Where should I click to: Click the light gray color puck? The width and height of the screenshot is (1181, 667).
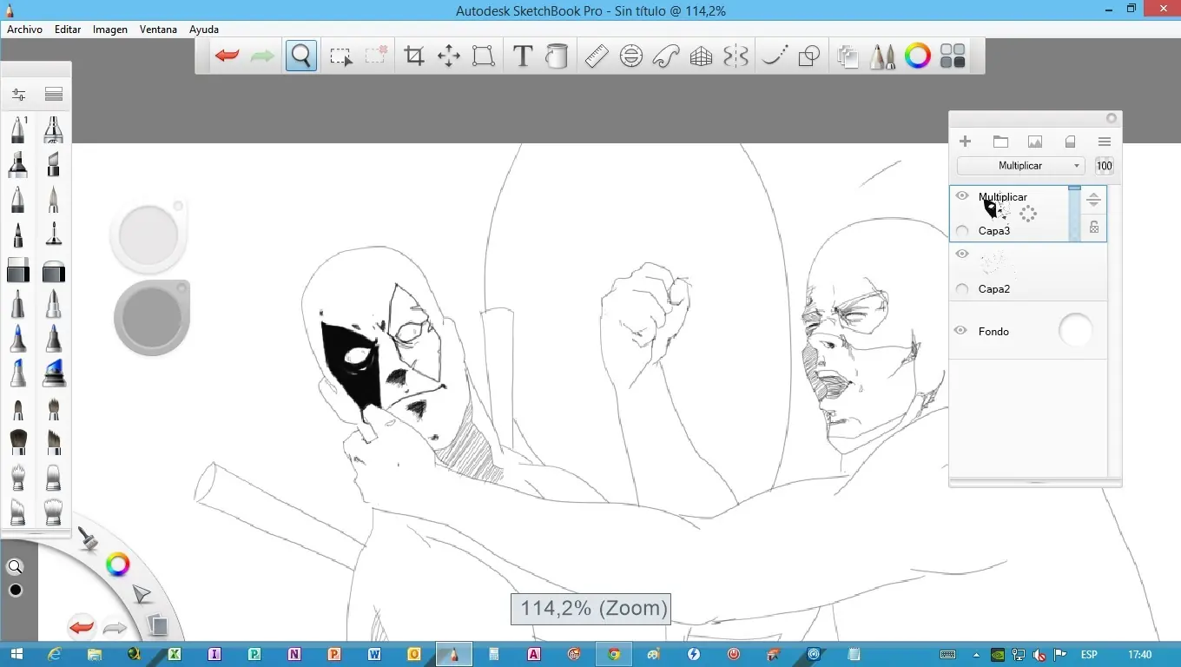(148, 234)
